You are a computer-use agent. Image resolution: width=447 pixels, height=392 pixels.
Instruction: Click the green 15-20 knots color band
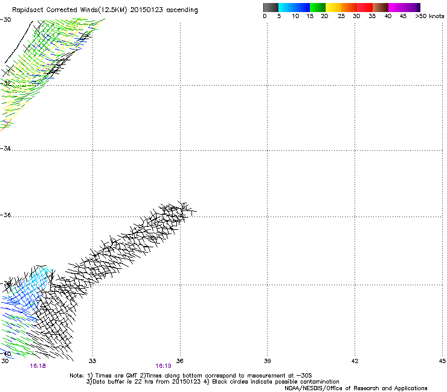coord(318,7)
